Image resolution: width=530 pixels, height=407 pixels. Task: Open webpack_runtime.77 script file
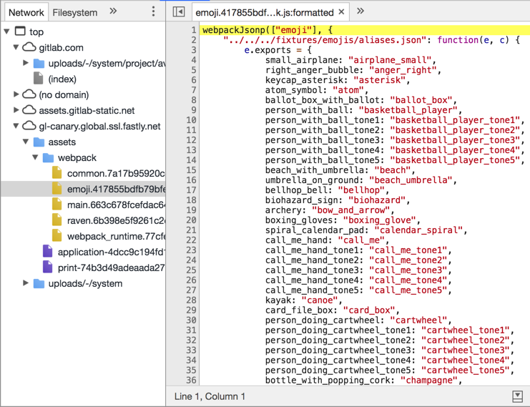(114, 236)
